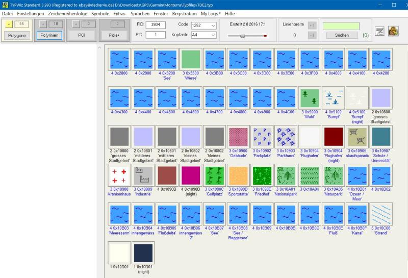Image resolution: width=408 pixels, height=278 pixels.
Task: Open the Code dropdown showing 1252
Action: pos(203,25)
